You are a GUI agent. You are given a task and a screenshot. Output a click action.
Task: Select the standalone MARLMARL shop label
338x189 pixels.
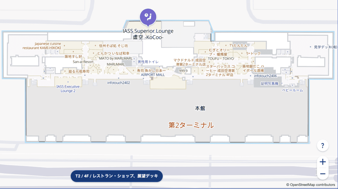pyautogui.click(x=116, y=64)
